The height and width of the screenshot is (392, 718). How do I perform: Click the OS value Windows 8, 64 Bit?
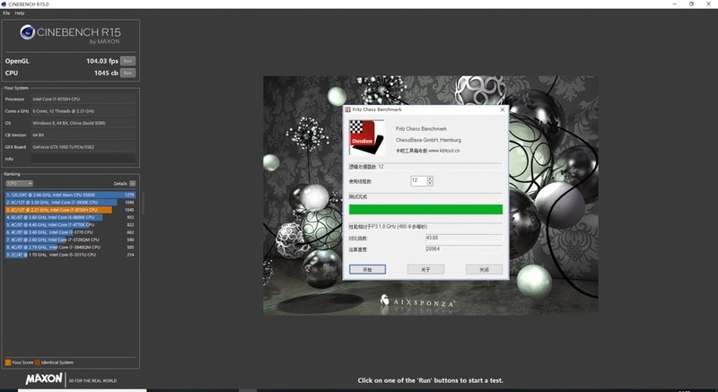tap(83, 123)
